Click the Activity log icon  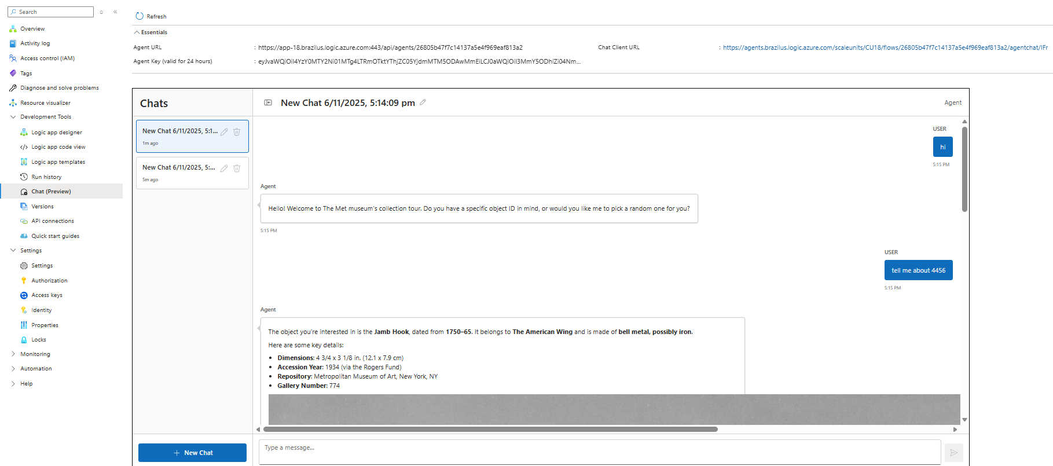point(13,43)
